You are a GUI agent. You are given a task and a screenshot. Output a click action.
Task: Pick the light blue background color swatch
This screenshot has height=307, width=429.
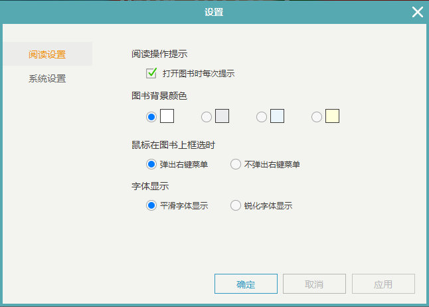[277, 116]
